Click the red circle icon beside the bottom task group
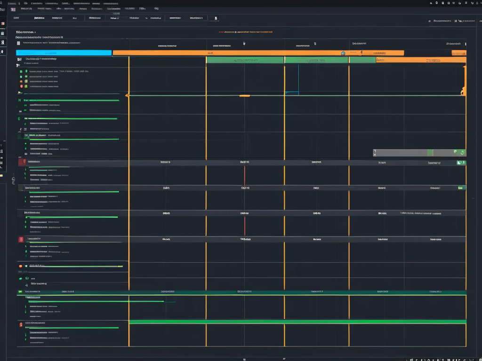The image size is (482, 361). (21, 324)
